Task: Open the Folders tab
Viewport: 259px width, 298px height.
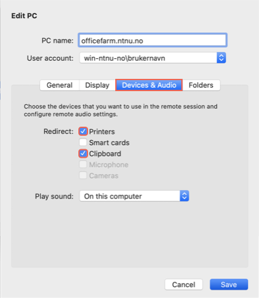Action: coord(201,85)
